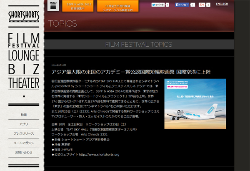Go to the LOUNGE section

coord(24,55)
